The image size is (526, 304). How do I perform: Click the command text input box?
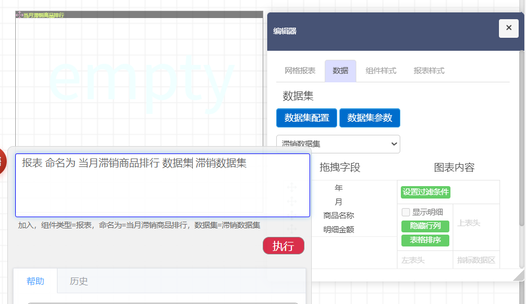[162, 185]
